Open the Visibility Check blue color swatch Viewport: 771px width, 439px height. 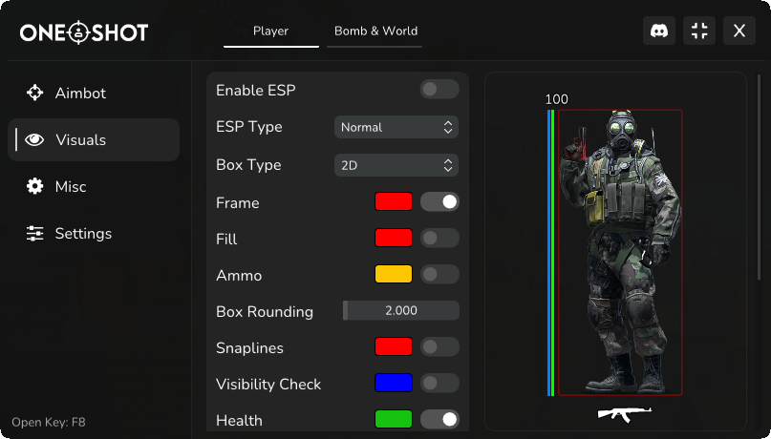[394, 383]
